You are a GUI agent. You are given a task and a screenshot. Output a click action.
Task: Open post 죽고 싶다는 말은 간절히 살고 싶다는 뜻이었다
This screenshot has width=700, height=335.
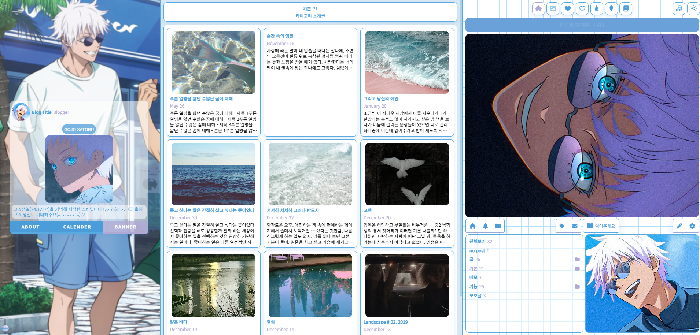[x=212, y=211]
